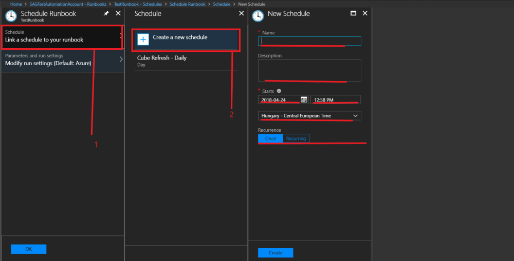Select Recurring recurrence option
Viewport: 514px width, 261px height.
pyautogui.click(x=296, y=138)
